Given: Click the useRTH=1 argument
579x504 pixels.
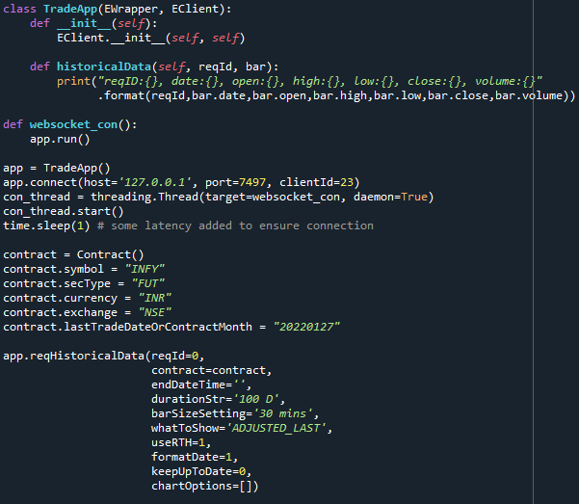Looking at the screenshot, I should point(178,442).
